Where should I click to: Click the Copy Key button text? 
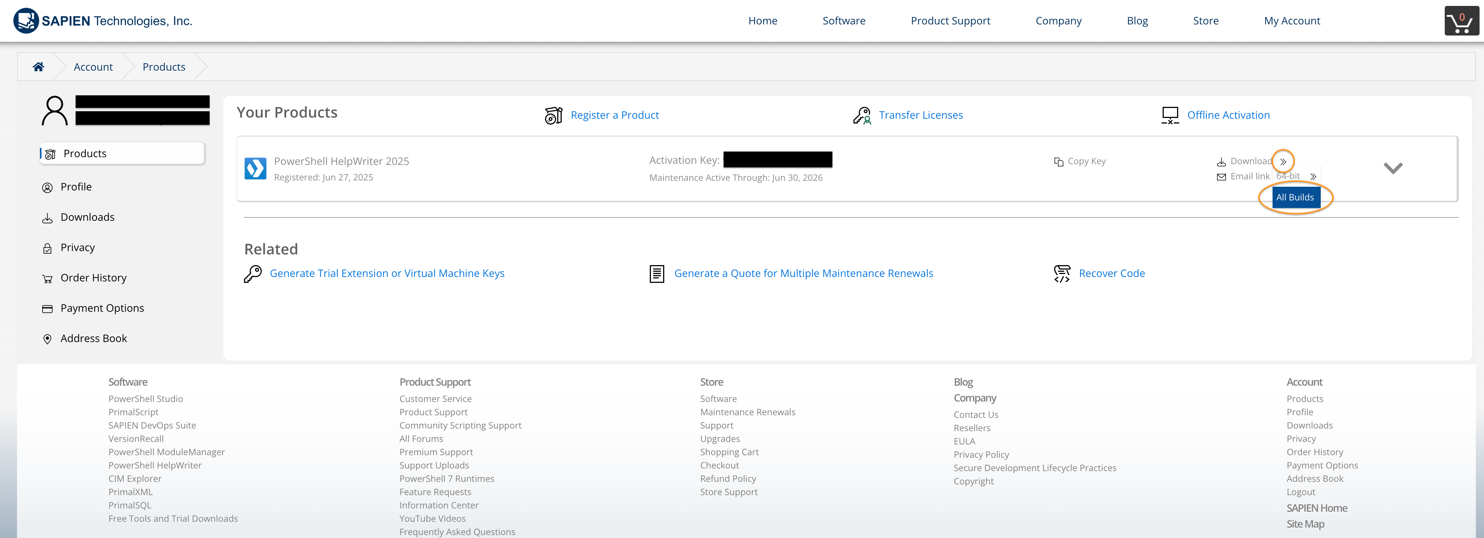point(1086,161)
